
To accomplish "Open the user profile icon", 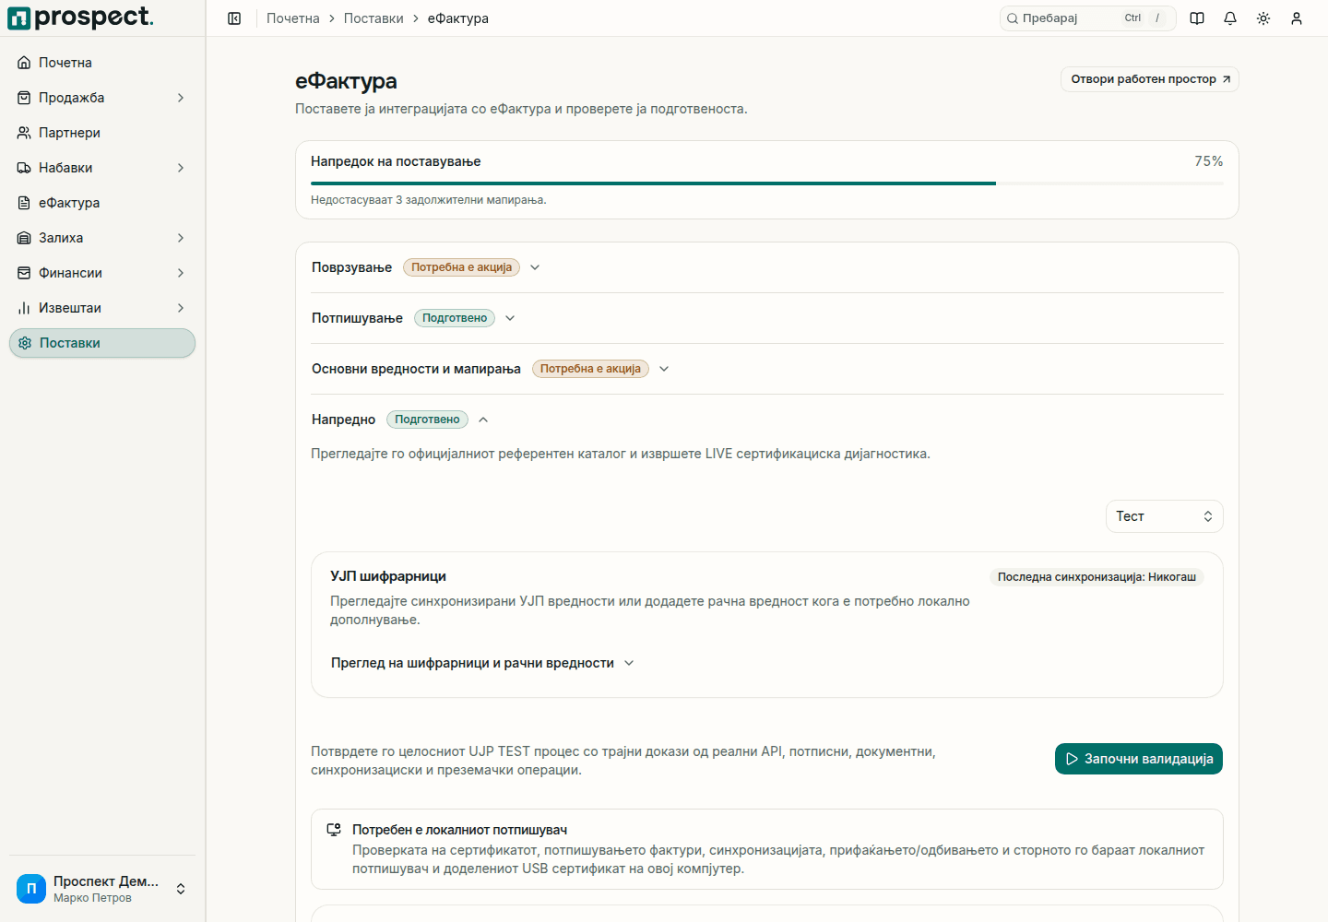I will click(x=1297, y=18).
